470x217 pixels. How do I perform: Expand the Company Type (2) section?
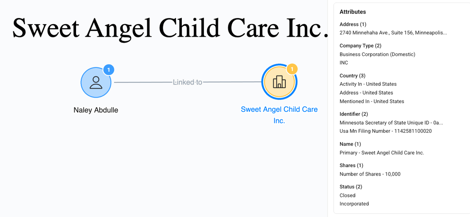click(x=360, y=46)
